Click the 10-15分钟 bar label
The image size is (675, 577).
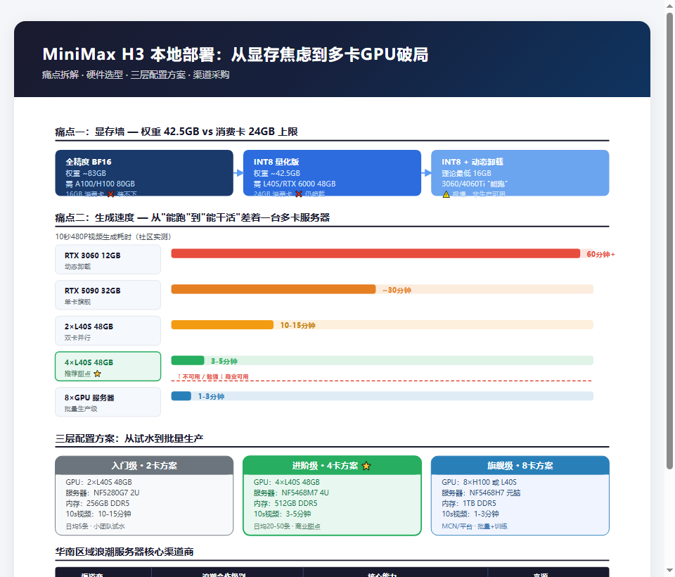297,325
